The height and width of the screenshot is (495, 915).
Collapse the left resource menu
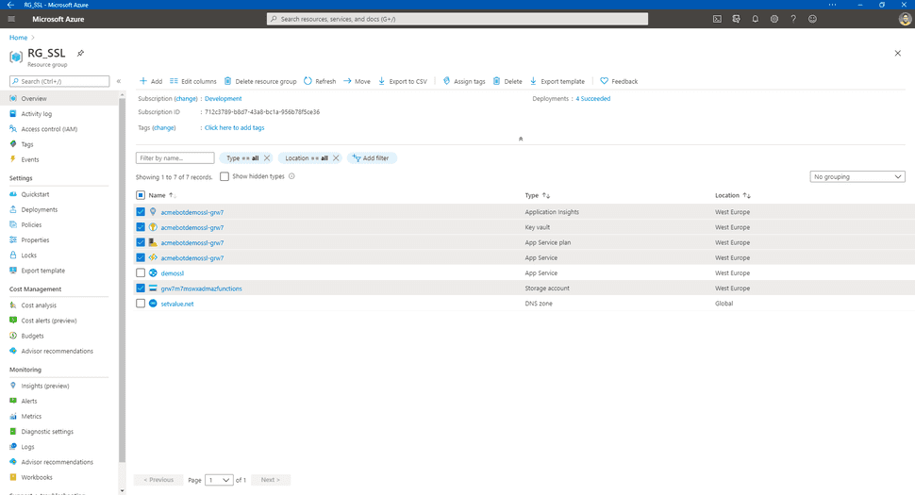point(119,81)
